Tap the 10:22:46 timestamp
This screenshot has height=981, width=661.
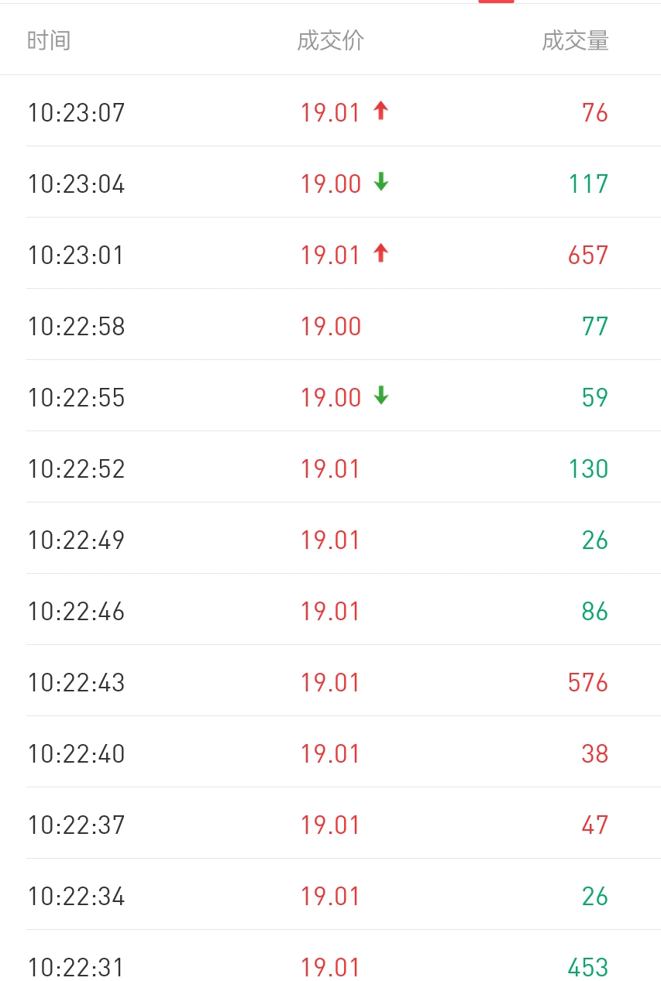click(x=76, y=612)
